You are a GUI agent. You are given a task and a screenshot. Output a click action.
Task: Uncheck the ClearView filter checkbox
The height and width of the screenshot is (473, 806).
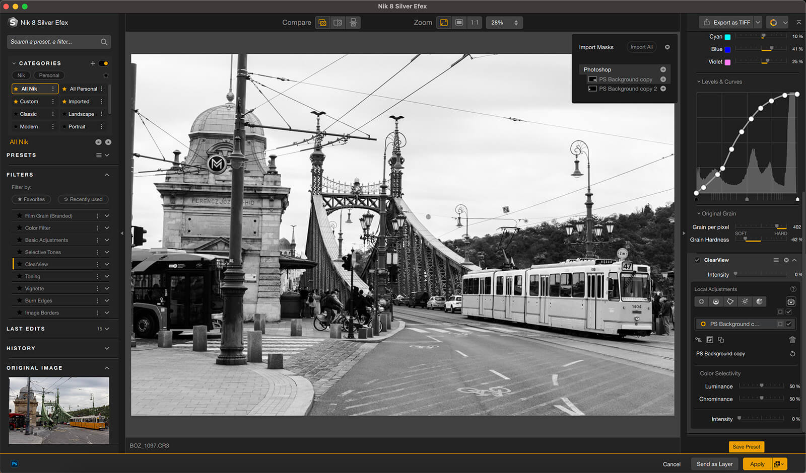tap(697, 260)
